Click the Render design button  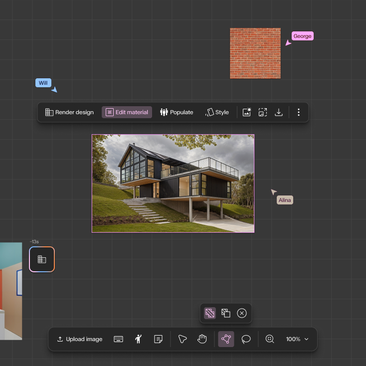click(69, 112)
